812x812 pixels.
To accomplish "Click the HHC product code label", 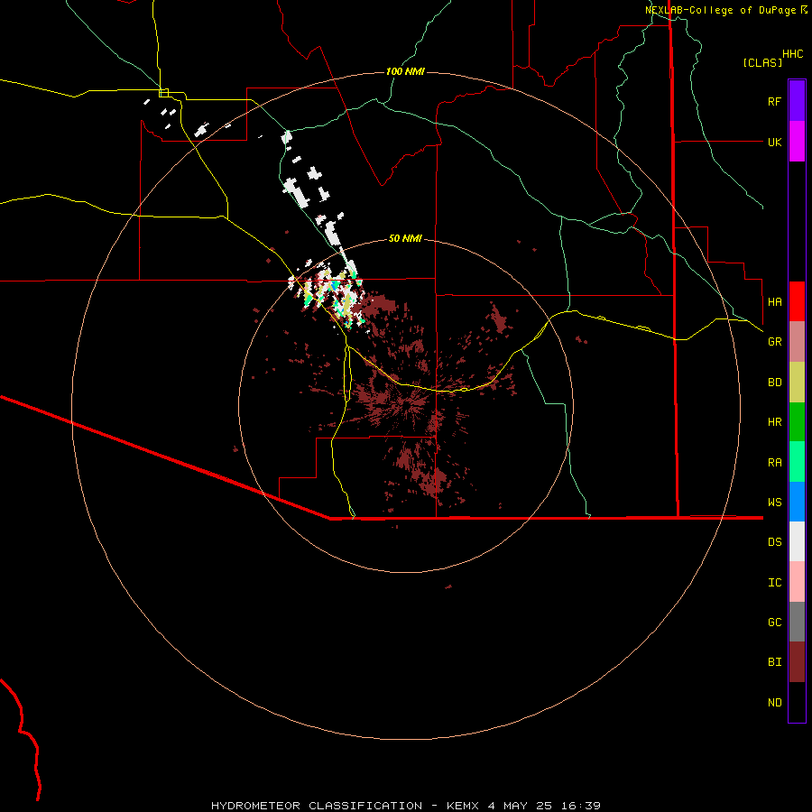I will click(792, 54).
